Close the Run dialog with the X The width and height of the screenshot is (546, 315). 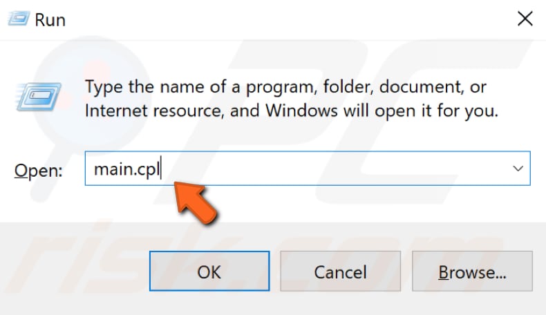click(525, 19)
